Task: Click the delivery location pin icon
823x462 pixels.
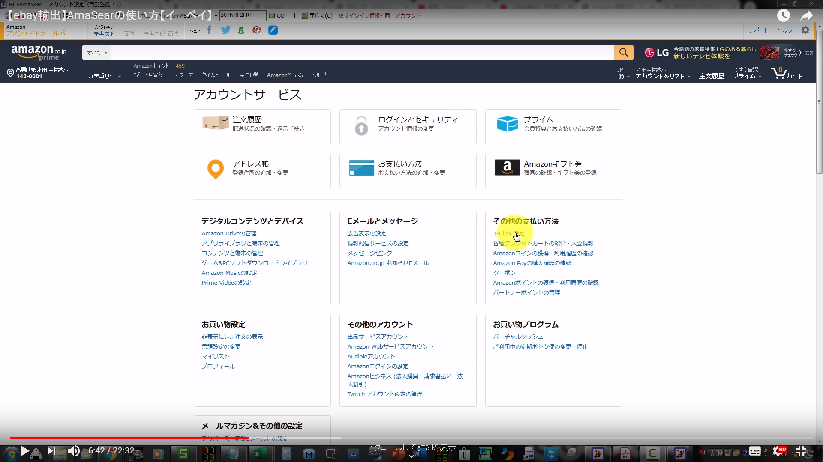Action: point(10,73)
